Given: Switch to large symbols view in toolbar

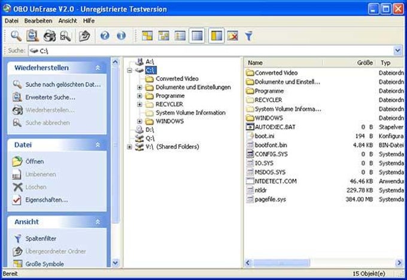Looking at the screenshot, I should tap(147, 36).
